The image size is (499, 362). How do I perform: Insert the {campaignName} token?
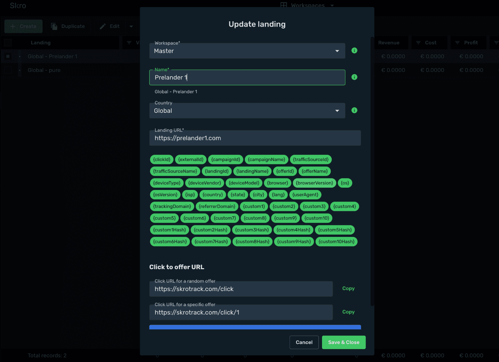[266, 160]
